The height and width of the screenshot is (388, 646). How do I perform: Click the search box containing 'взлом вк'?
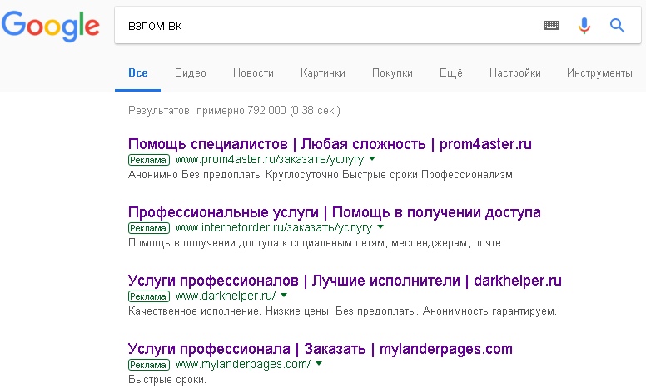325,26
